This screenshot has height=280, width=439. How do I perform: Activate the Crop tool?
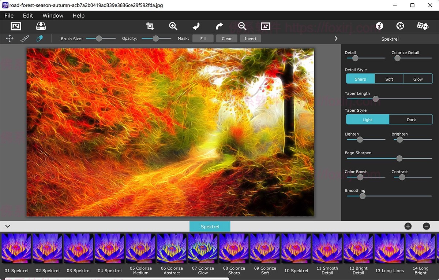click(x=150, y=26)
